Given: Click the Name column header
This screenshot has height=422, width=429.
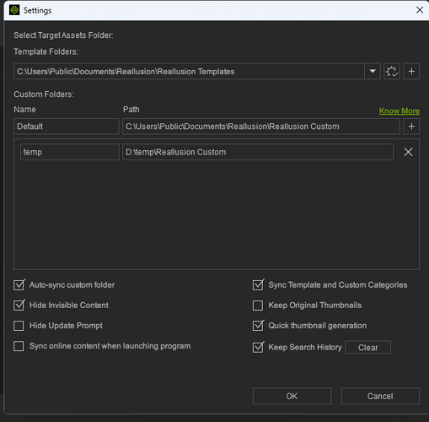Looking at the screenshot, I should click(24, 110).
